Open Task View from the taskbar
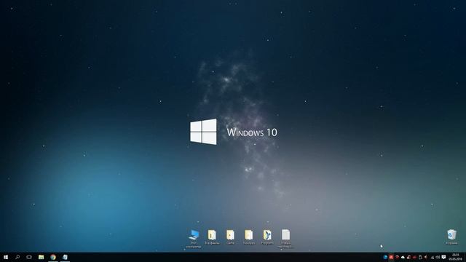Viewport: 466px width, 262px height. [x=29, y=257]
